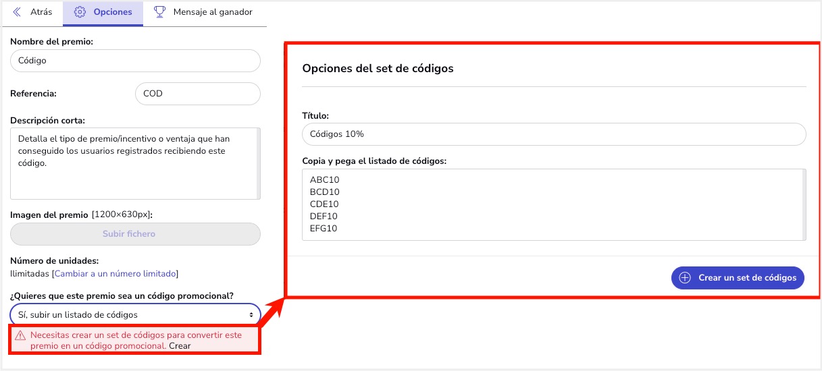Open the Mensaje al ganador tab

click(205, 13)
